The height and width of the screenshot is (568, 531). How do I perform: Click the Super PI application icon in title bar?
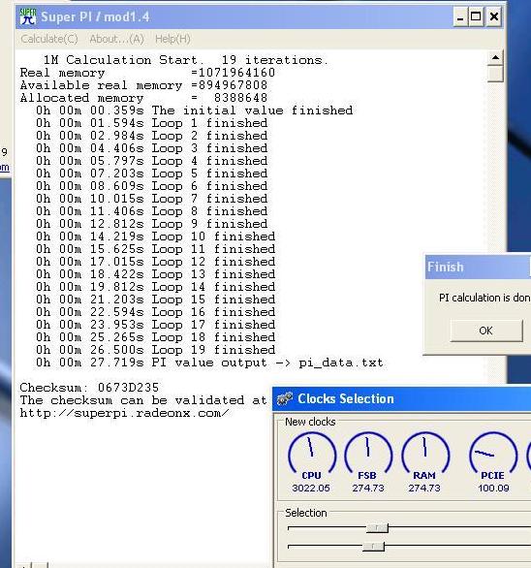(27, 16)
